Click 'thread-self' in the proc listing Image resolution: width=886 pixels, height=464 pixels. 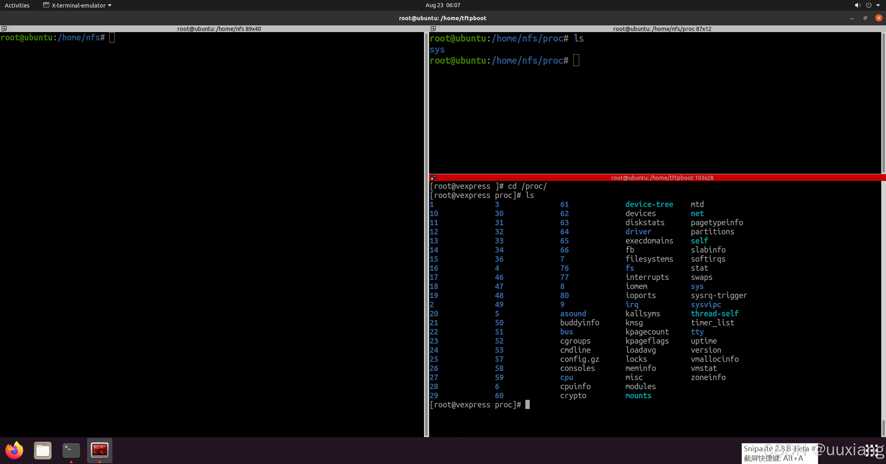715,314
